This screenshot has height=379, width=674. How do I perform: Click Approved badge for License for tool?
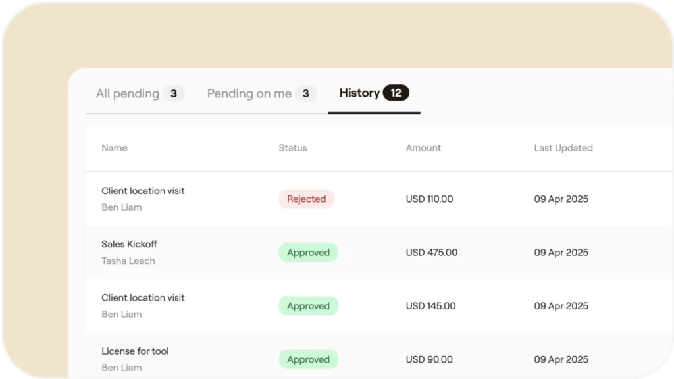click(308, 359)
